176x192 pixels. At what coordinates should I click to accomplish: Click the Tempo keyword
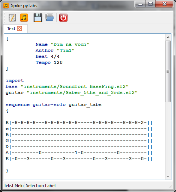tap(43, 62)
